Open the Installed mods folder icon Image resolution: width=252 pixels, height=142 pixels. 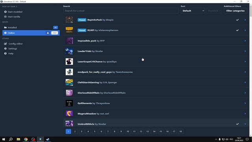click(x=5, y=28)
